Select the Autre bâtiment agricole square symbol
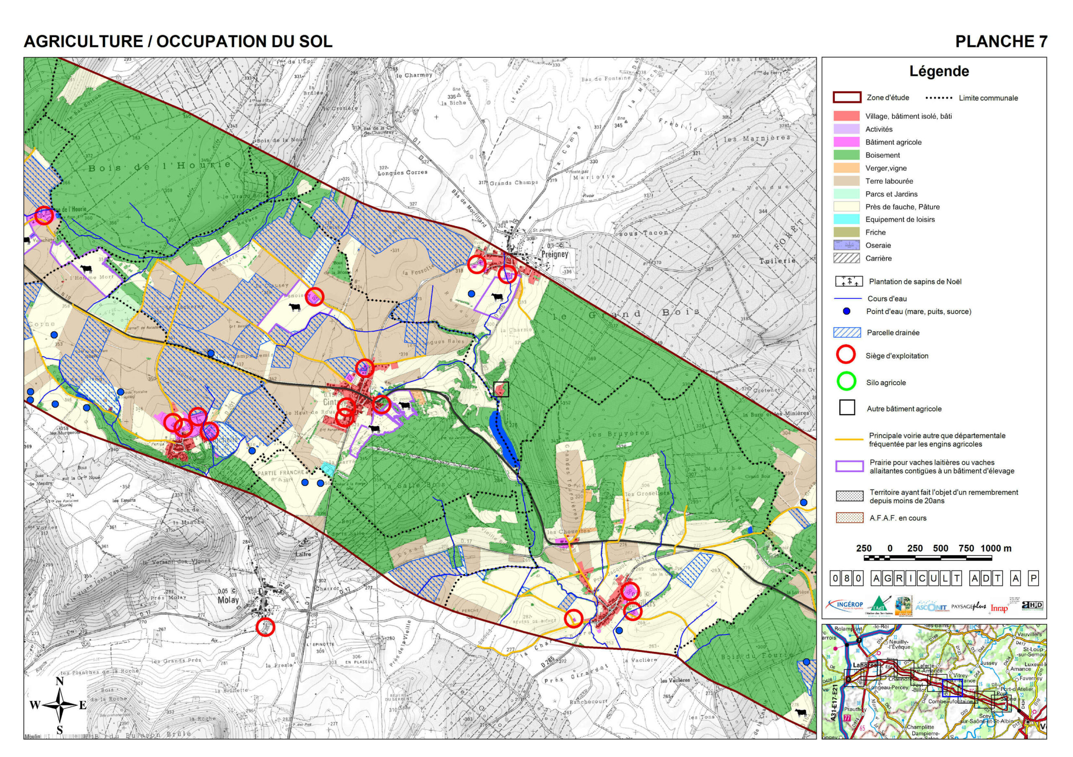This screenshot has width=1073, height=757. coord(847,407)
